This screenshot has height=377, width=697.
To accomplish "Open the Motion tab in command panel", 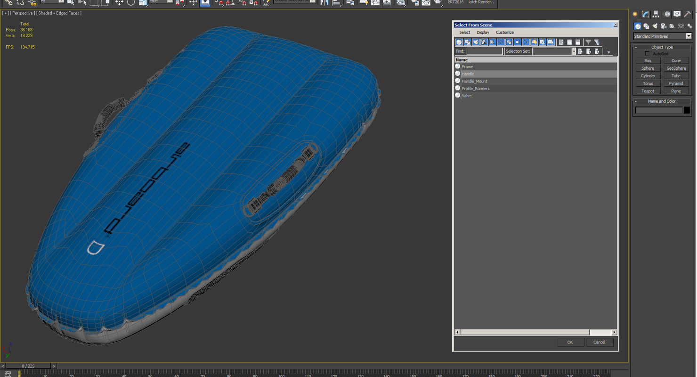I will point(667,14).
